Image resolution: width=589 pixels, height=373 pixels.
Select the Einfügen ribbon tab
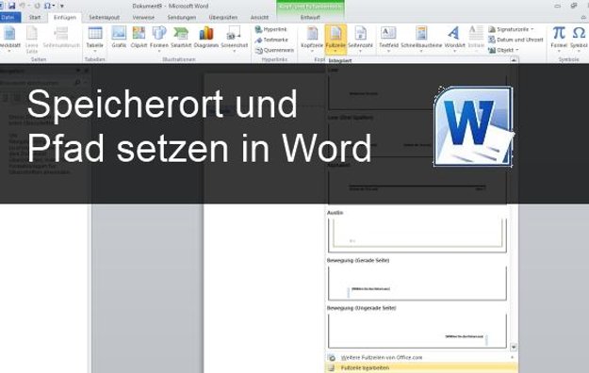pos(65,17)
